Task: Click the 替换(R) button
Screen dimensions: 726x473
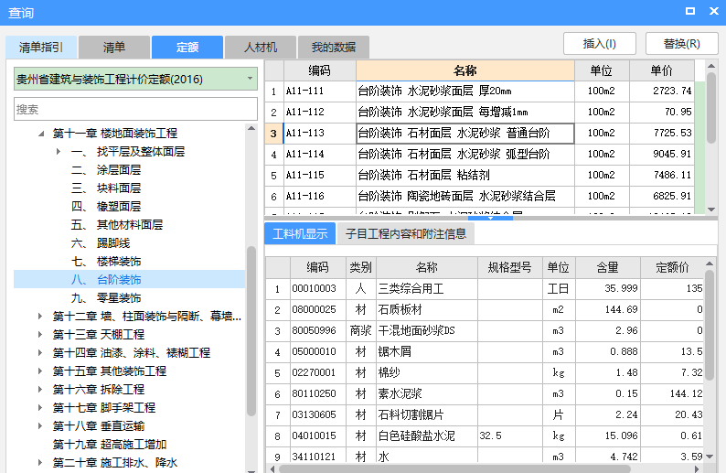Action: coord(681,44)
